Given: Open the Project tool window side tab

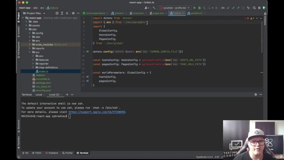Looking at the screenshot, I should tap(19, 18).
